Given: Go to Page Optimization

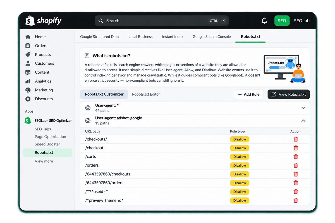Looking at the screenshot, I should [50, 137].
